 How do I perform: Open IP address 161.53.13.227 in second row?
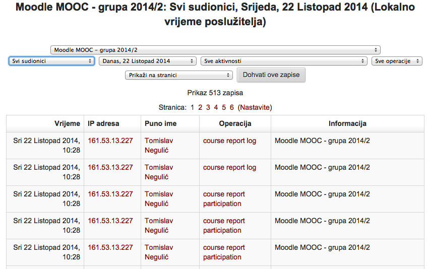110,168
